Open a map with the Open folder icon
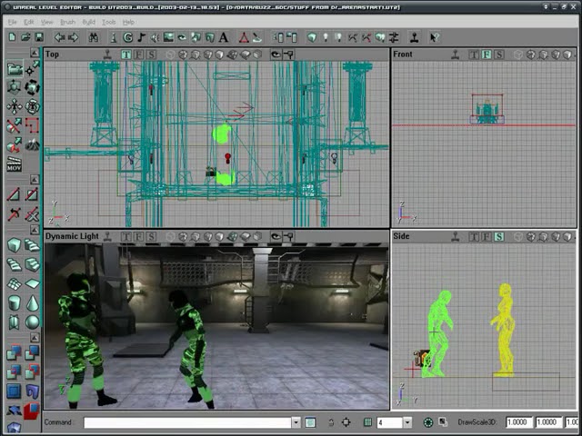 (25, 37)
